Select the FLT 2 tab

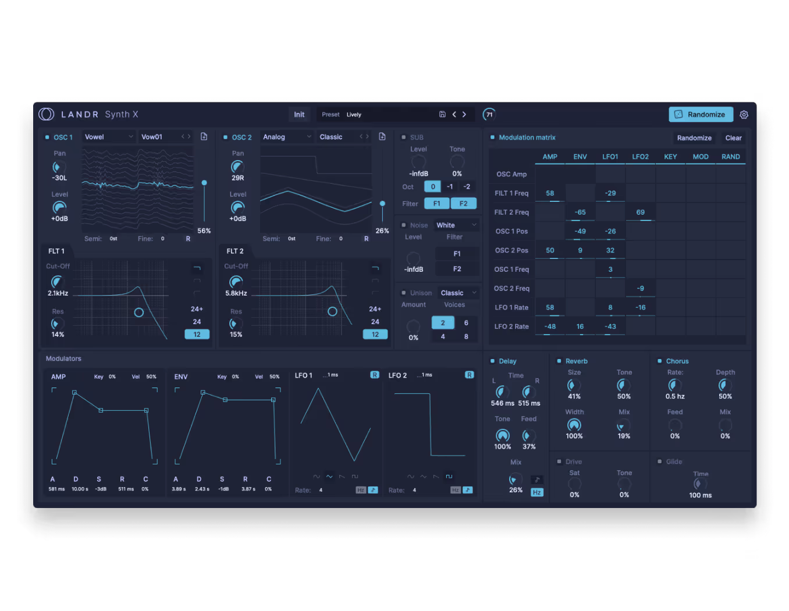pos(235,251)
